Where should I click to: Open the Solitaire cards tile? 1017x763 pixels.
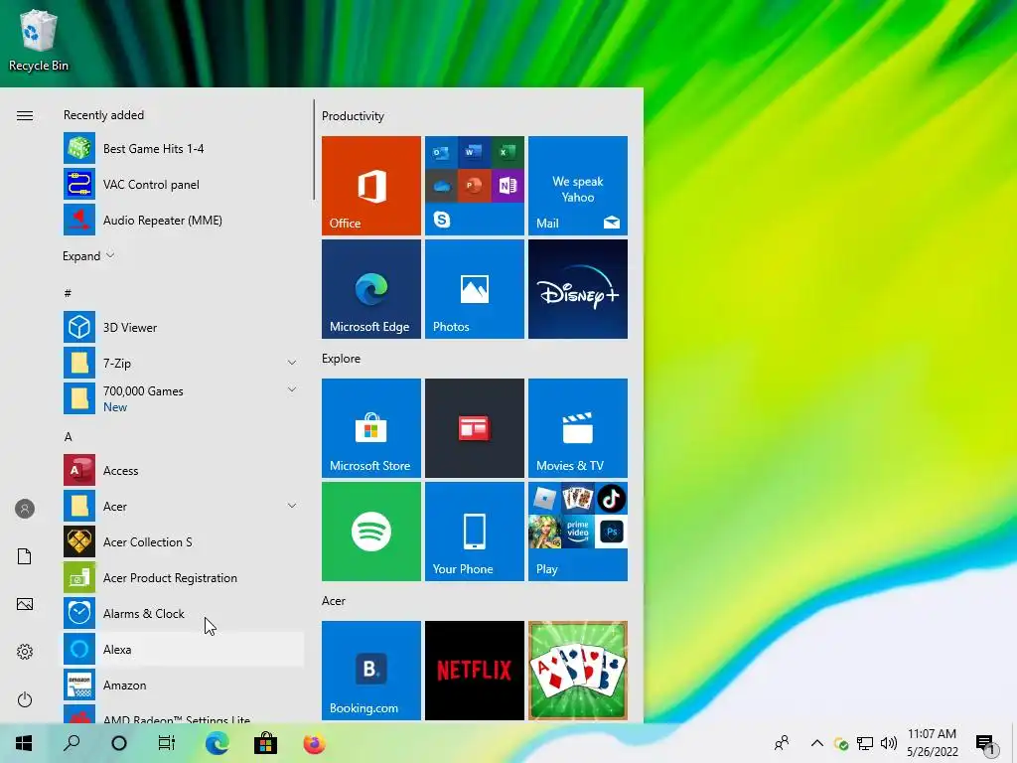point(577,671)
